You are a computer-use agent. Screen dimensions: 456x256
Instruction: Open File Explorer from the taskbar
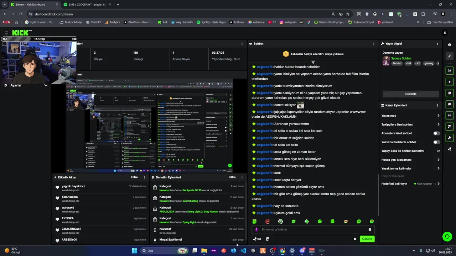pos(204,251)
